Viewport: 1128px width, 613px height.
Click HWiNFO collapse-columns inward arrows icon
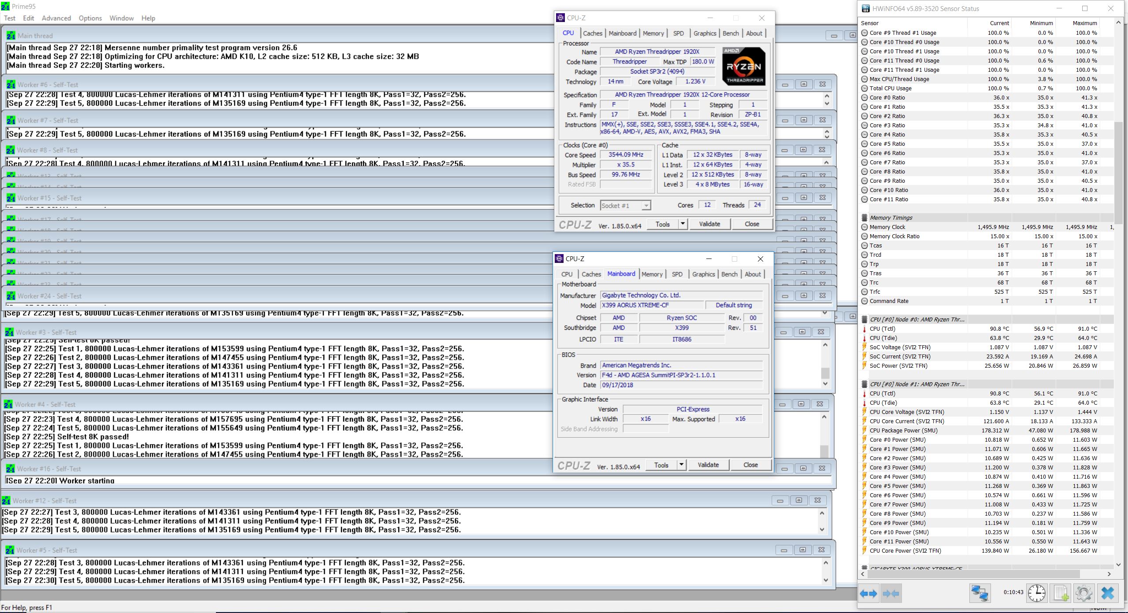click(891, 594)
